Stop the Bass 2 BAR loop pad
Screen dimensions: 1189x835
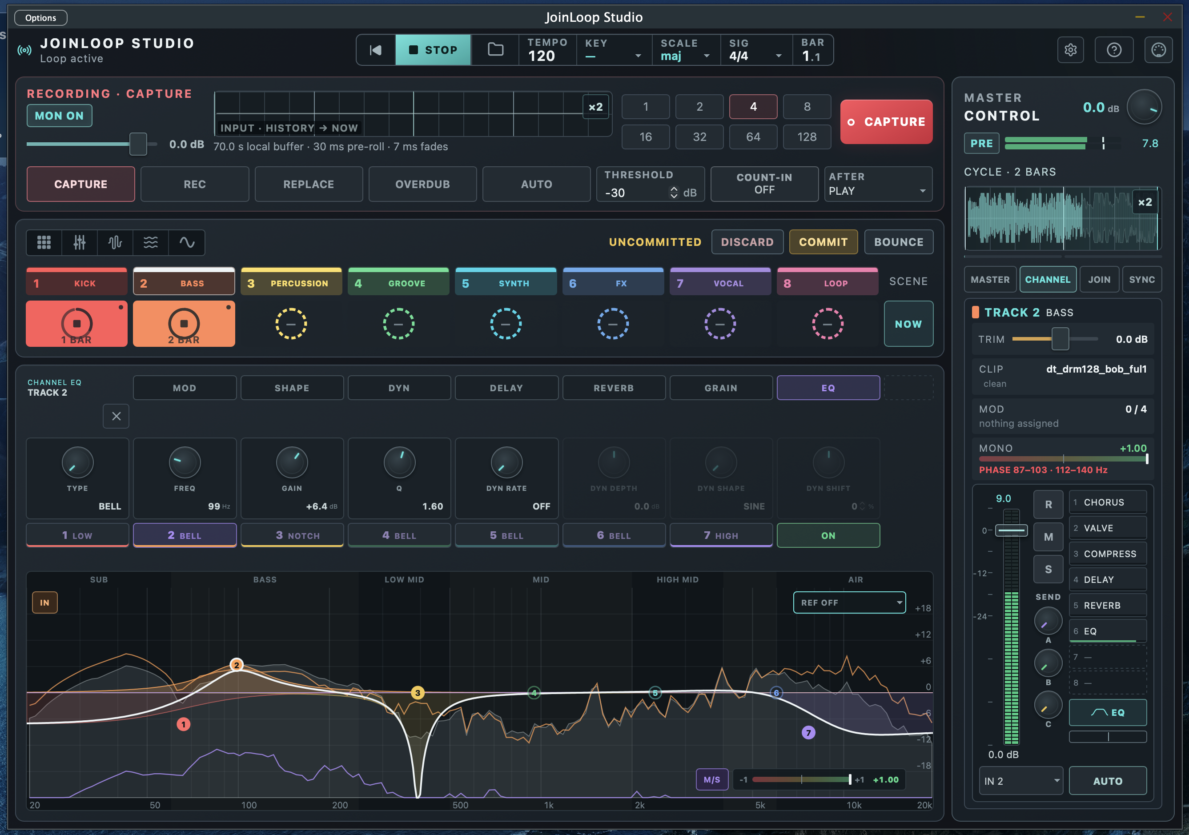pos(184,324)
